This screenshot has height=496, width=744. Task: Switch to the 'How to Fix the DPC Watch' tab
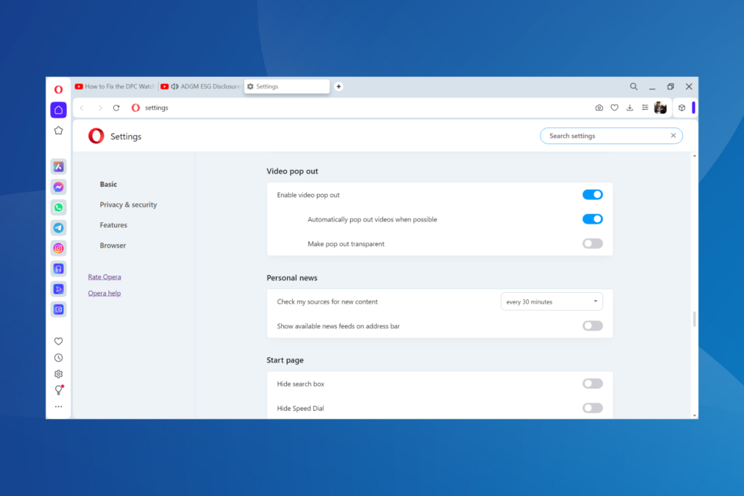115,86
